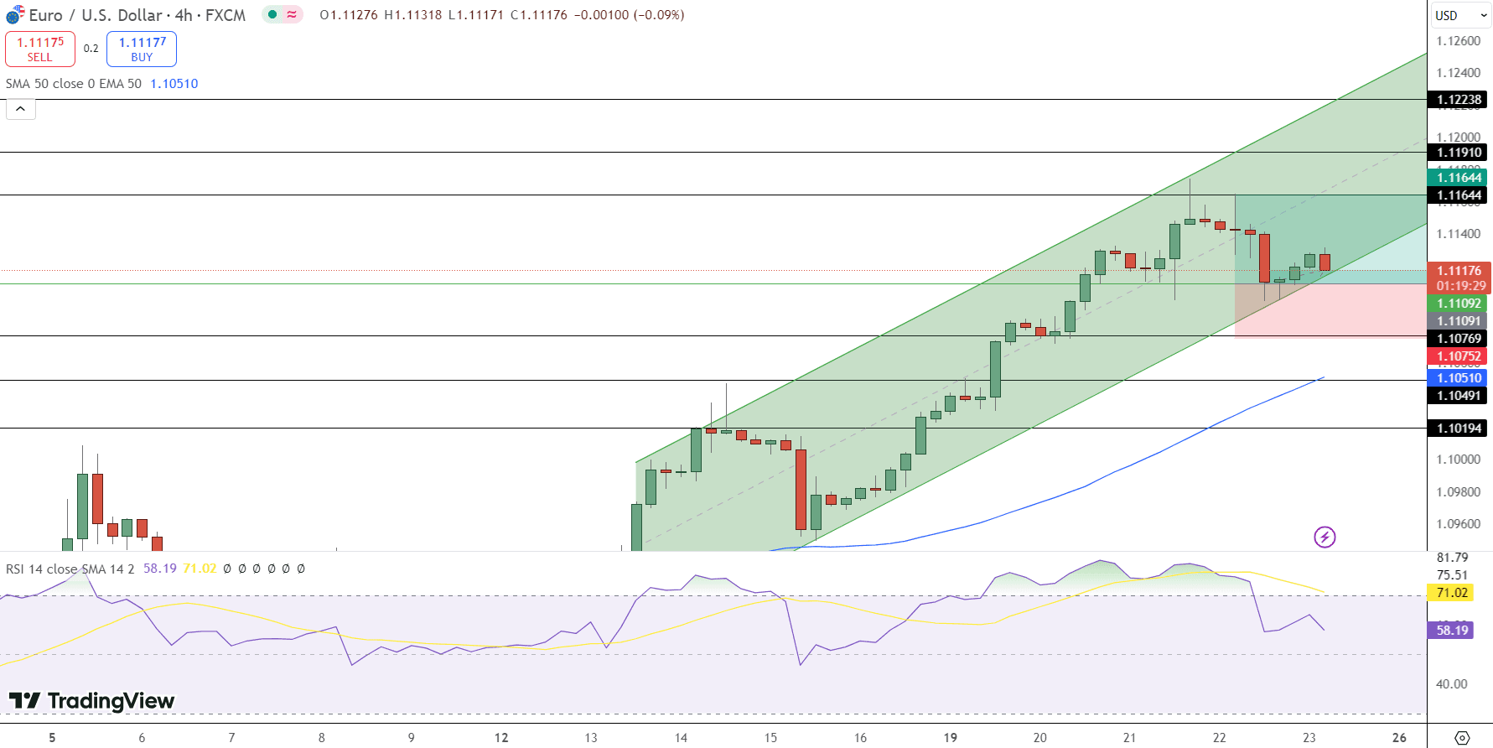Click date 26 on the time axis
This screenshot has width=1493, height=748.
(x=1399, y=738)
